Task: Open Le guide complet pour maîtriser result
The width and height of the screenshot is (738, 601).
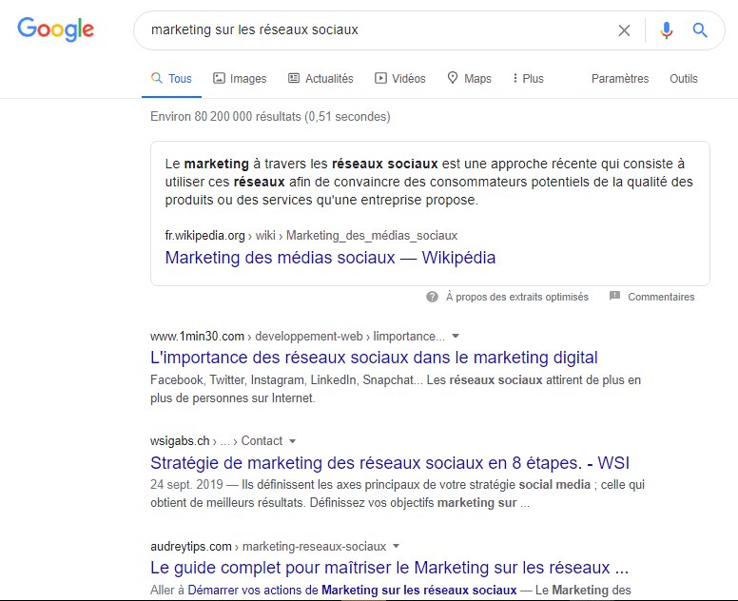Action: 389,568
